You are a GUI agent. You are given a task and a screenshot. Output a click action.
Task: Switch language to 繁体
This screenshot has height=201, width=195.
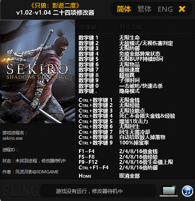tap(144, 9)
